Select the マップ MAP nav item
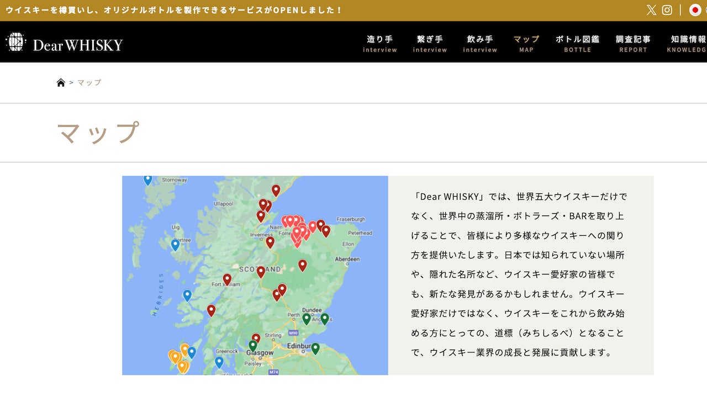The height and width of the screenshot is (402, 707). point(526,44)
